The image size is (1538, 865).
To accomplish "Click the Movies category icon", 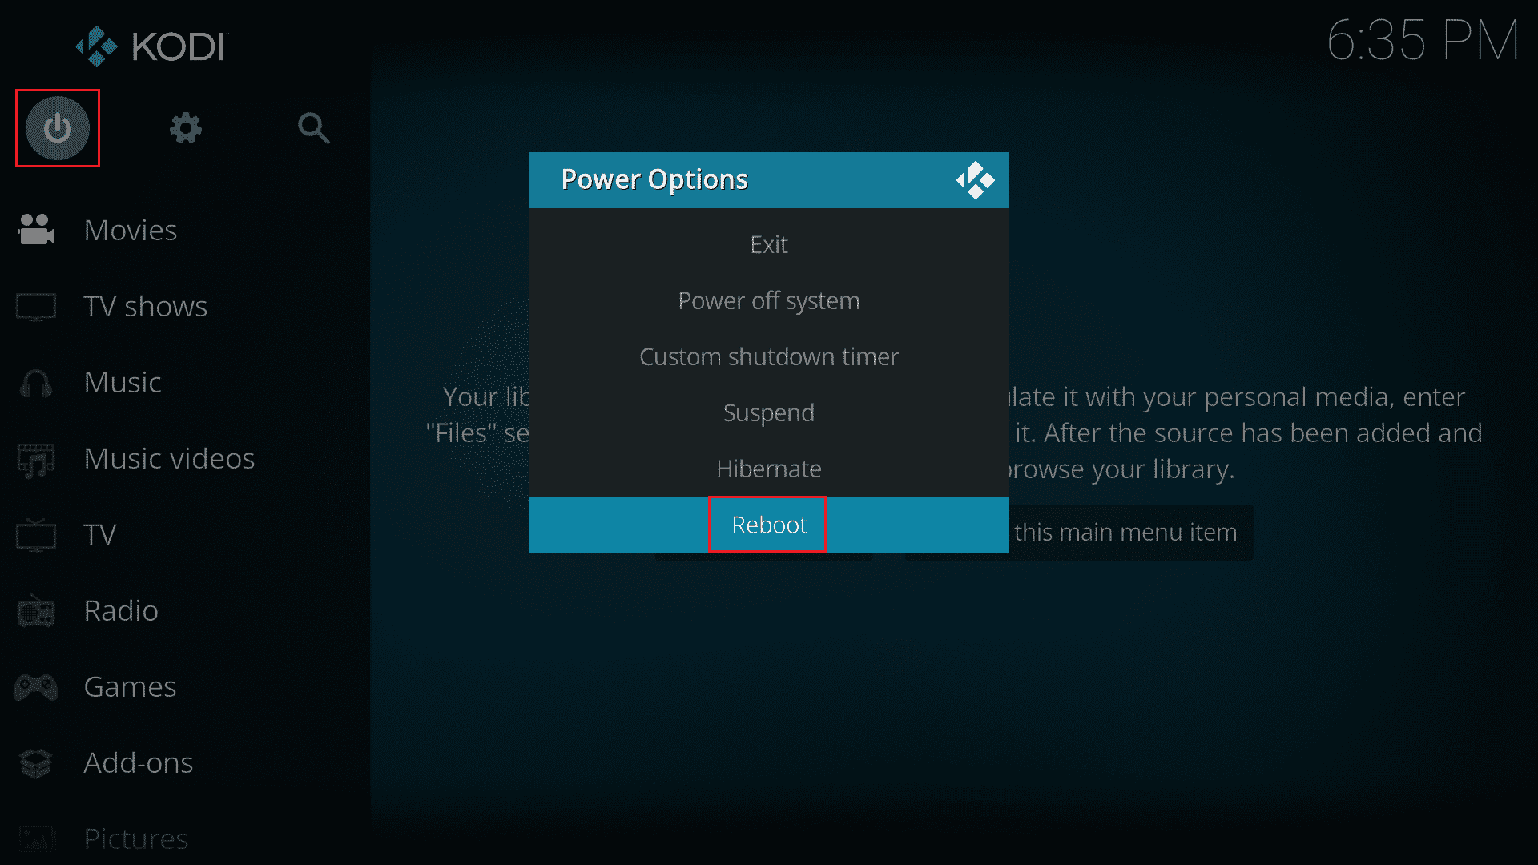I will pyautogui.click(x=36, y=228).
